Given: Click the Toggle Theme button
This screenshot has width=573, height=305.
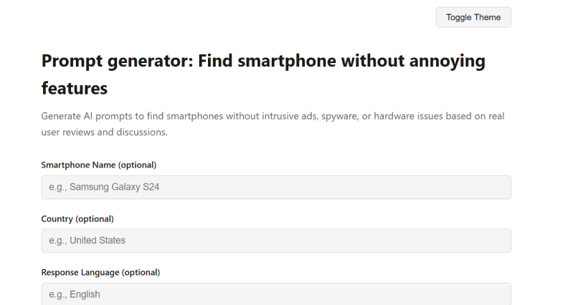Looking at the screenshot, I should point(473,17).
